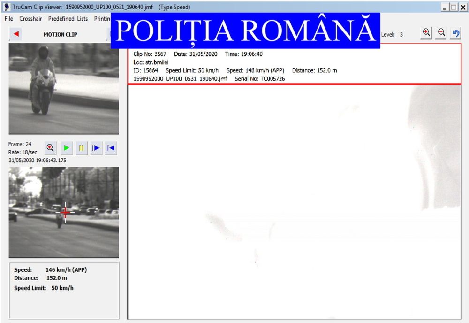Play the motion clip with the green play button
Image resolution: width=469 pixels, height=323 pixels.
[x=67, y=148]
